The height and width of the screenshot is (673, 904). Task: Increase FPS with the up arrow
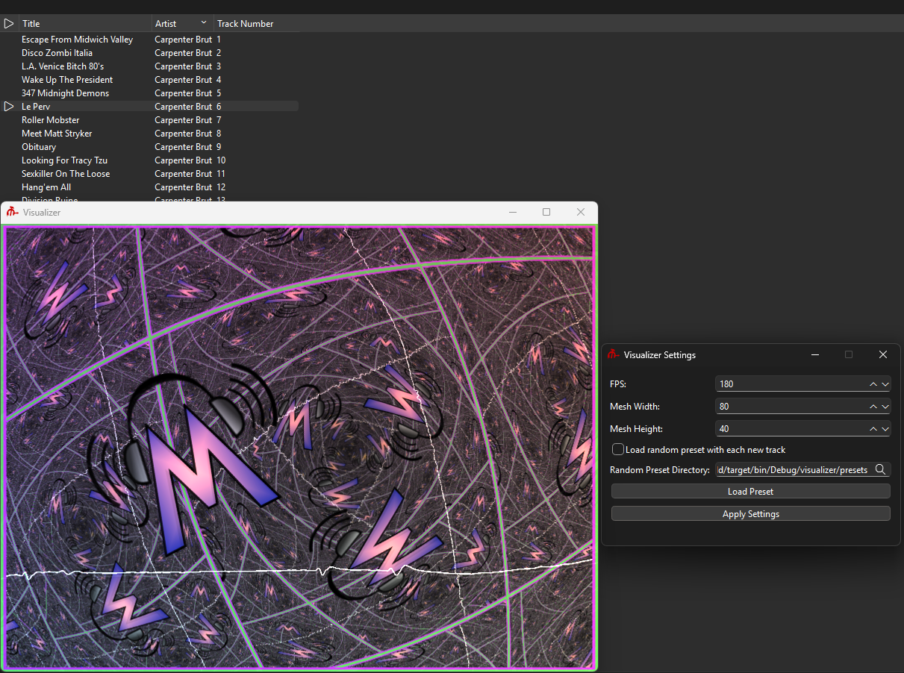pos(873,384)
